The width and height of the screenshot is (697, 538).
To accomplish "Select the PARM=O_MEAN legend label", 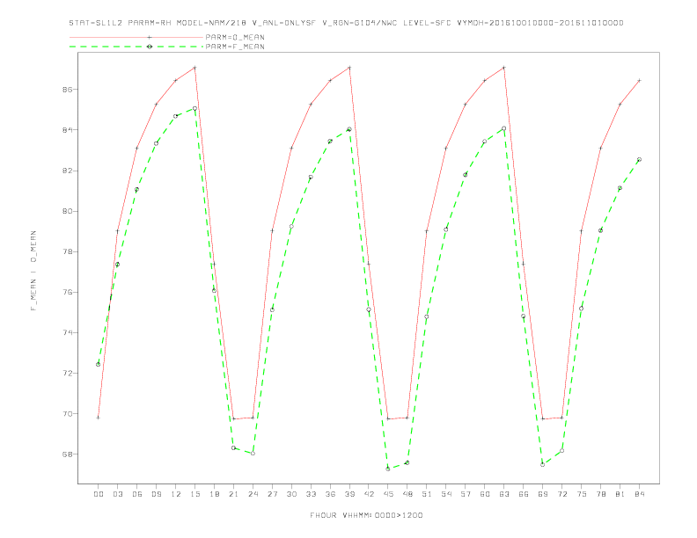I will pyautogui.click(x=235, y=37).
